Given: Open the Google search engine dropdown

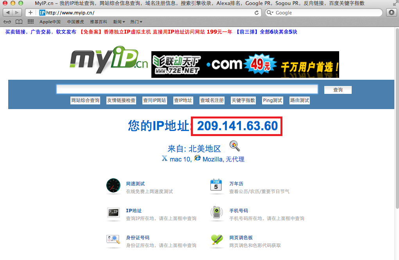Looking at the screenshot, I should [x=271, y=13].
